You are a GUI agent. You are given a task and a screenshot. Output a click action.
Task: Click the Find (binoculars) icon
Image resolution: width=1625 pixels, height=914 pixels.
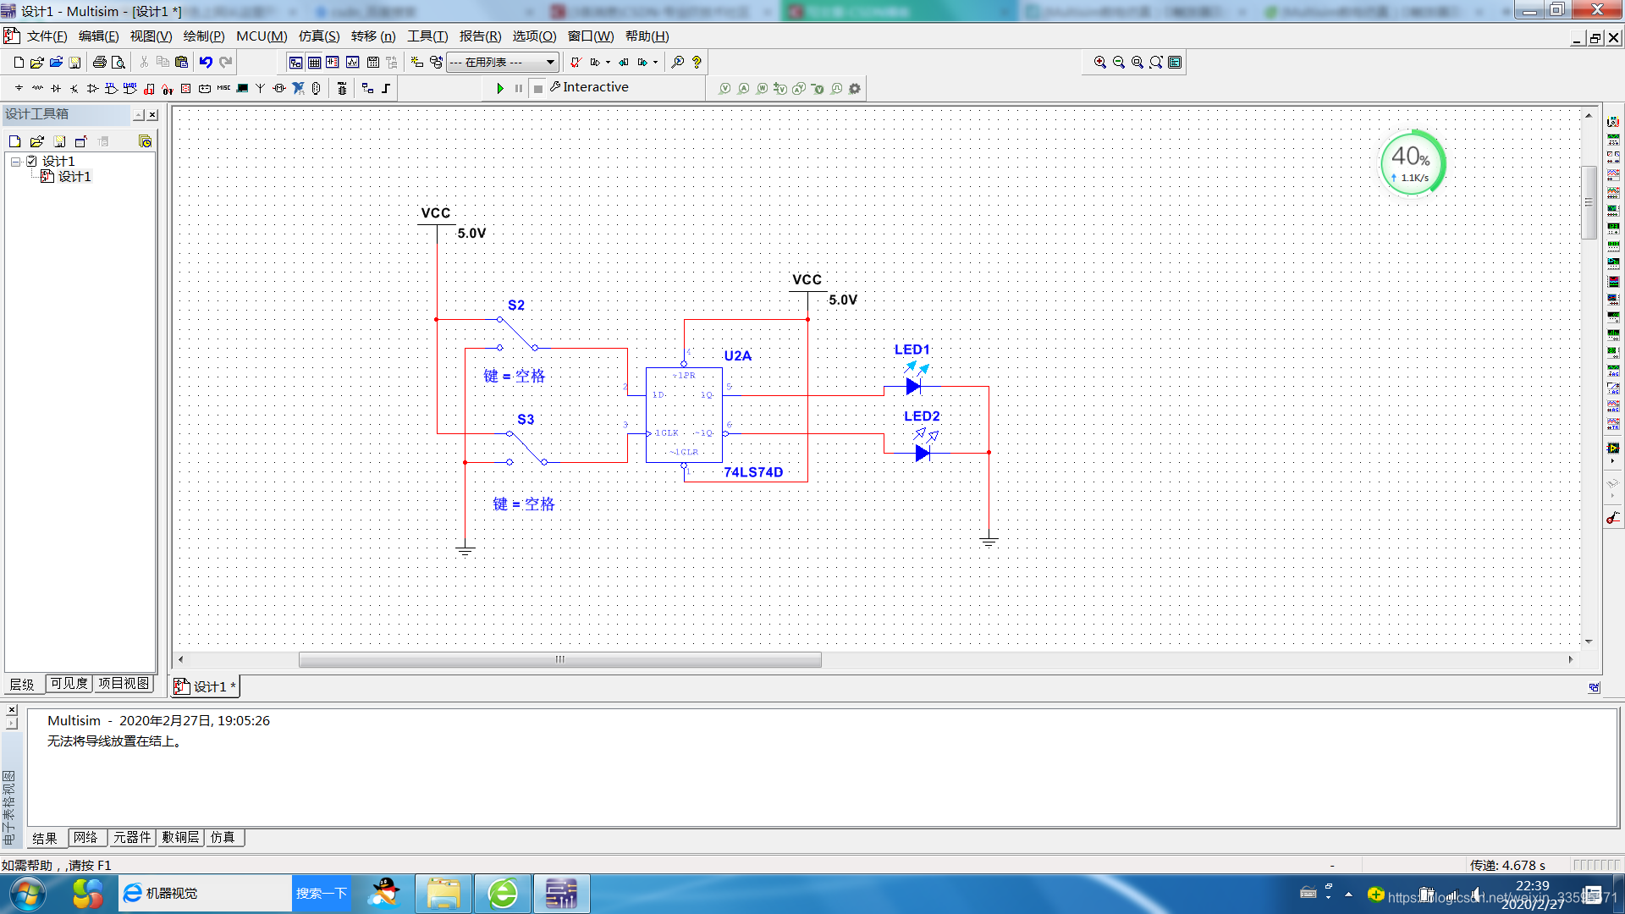[x=677, y=63]
